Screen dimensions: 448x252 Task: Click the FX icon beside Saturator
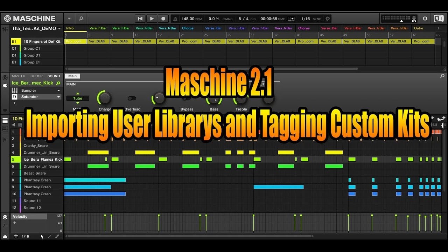click(x=14, y=97)
